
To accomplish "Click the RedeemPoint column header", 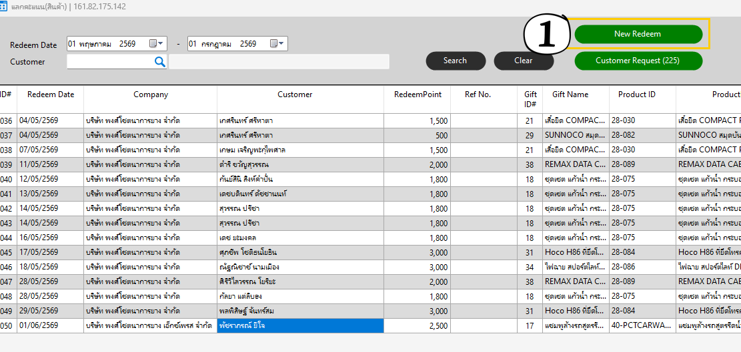I will click(418, 94).
